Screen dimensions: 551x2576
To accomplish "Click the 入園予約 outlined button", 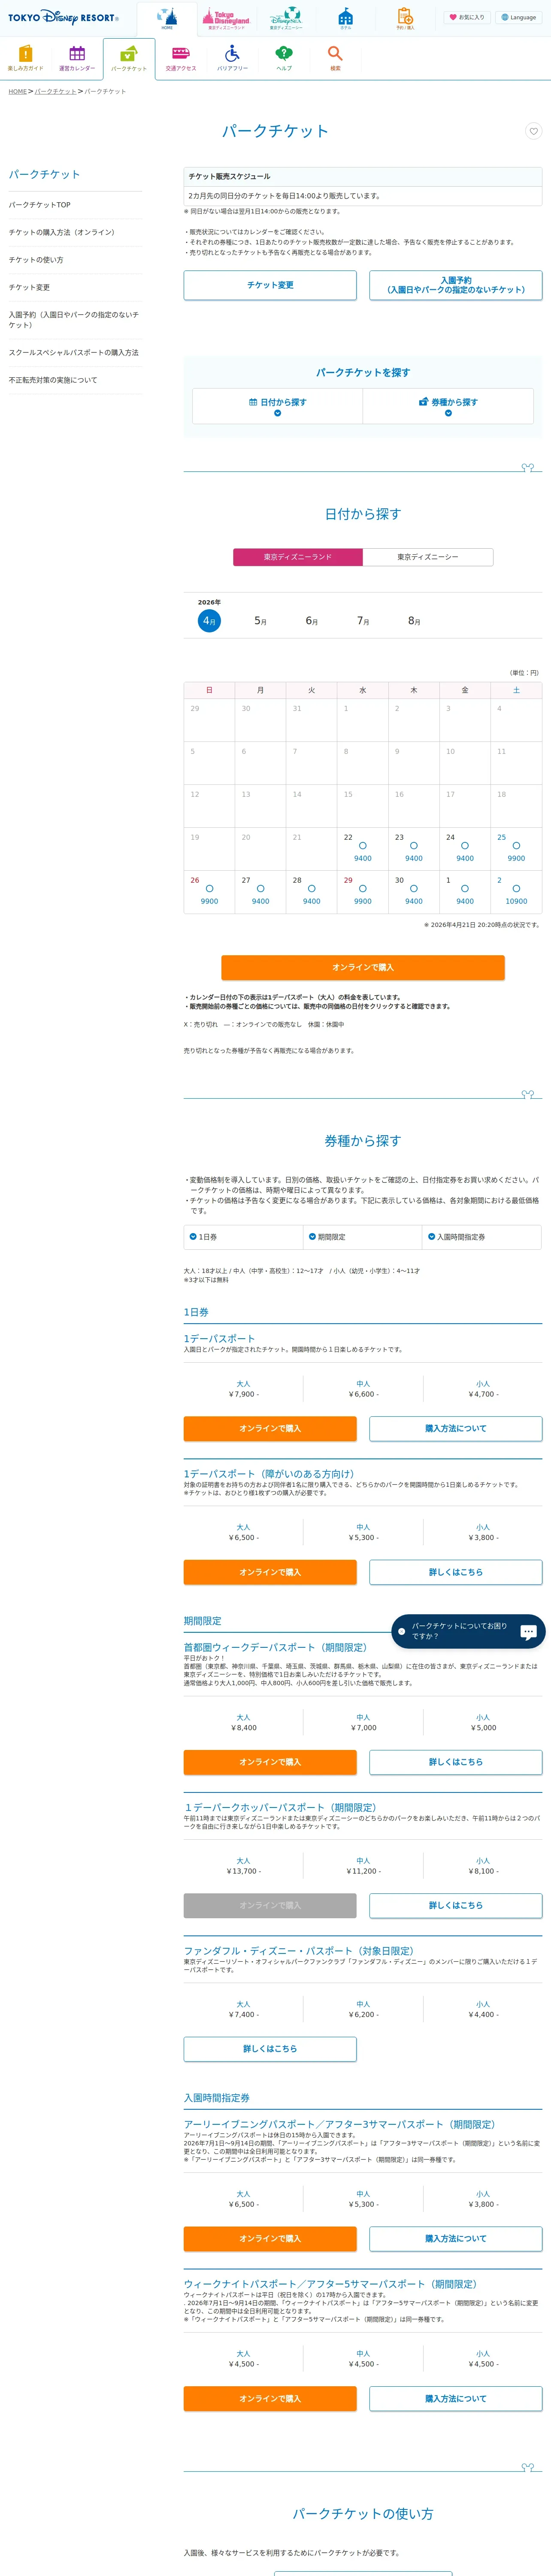I will (456, 285).
